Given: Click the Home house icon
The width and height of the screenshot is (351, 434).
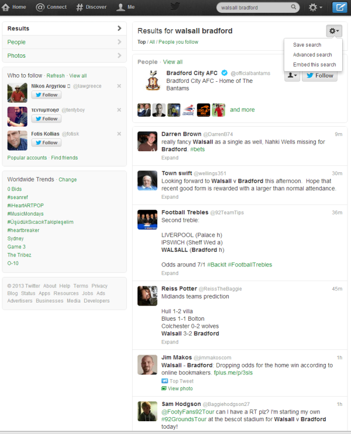Looking at the screenshot, I should click(x=5, y=7).
